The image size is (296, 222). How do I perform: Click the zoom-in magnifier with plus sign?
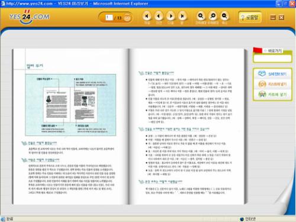pos(201,16)
